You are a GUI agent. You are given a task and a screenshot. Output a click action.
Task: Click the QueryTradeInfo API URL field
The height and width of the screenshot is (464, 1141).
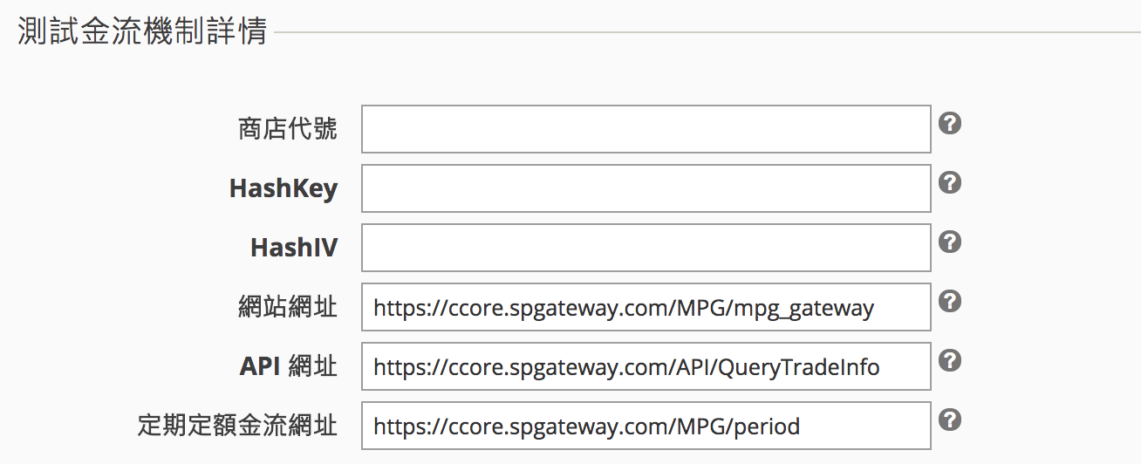[646, 366]
